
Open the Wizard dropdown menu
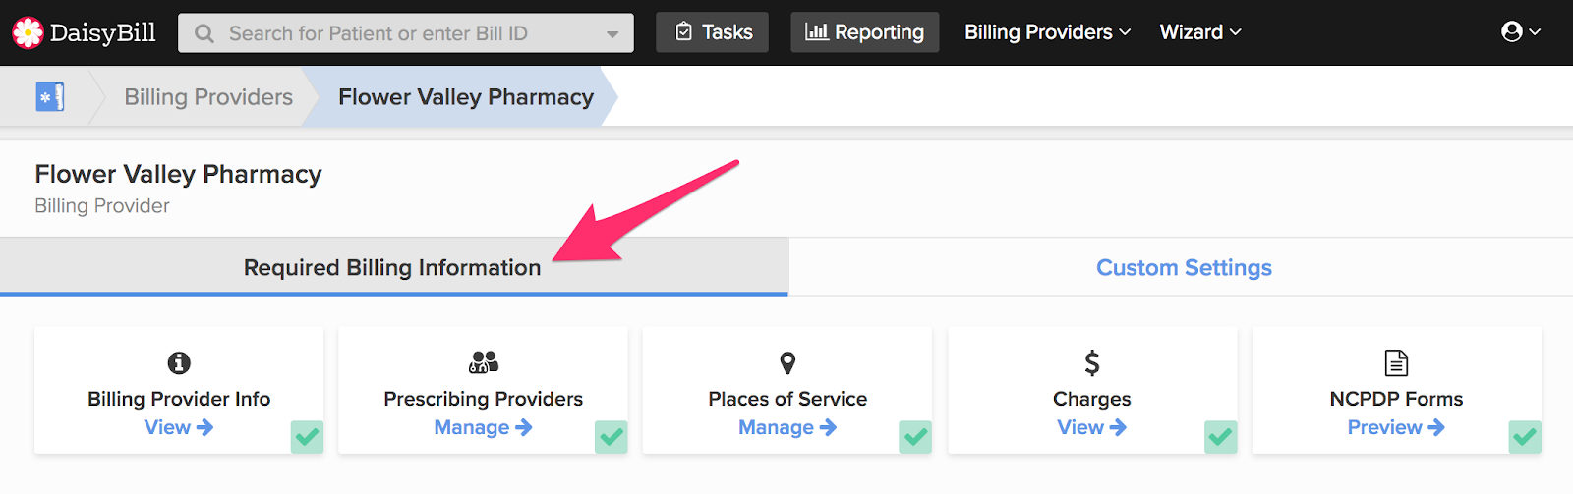tap(1200, 32)
